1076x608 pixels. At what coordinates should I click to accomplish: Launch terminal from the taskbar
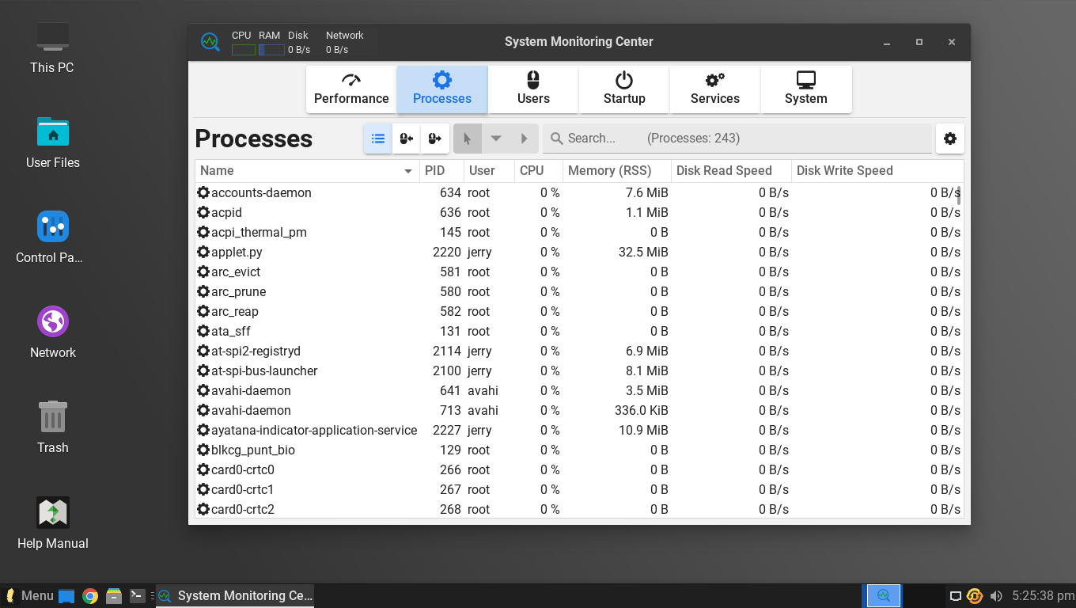(137, 596)
